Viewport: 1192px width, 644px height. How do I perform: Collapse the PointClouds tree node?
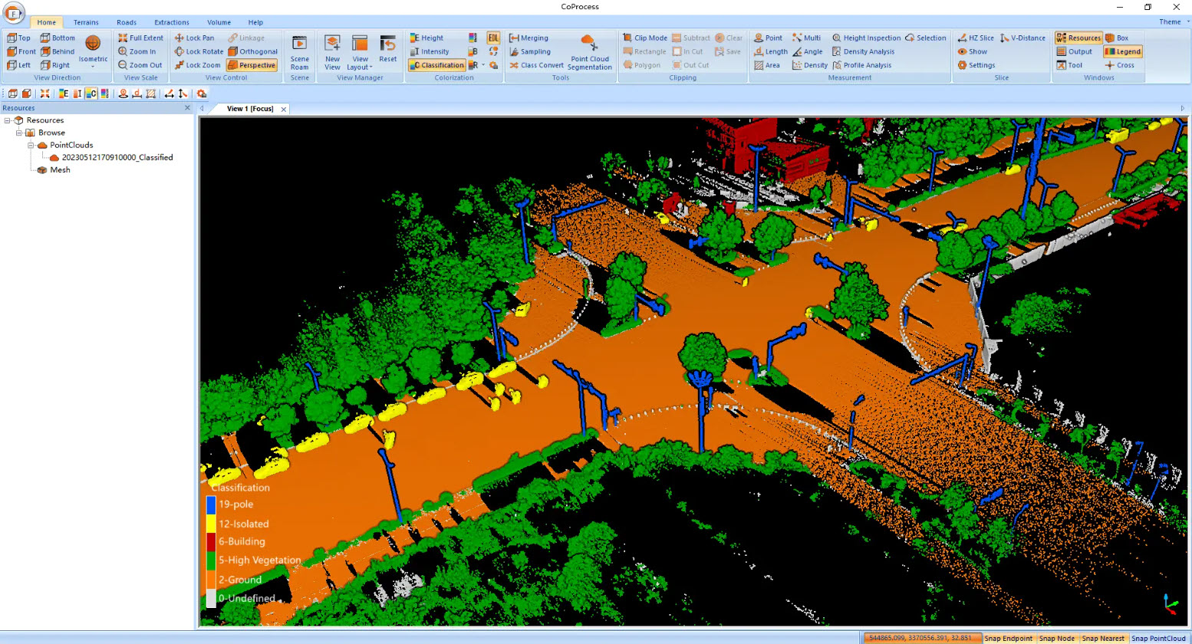[31, 145]
